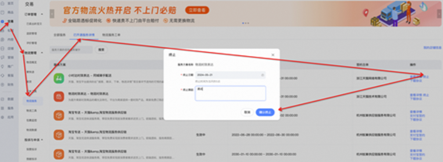The width and height of the screenshot is (443, 162).
Task: Click the red 物流时效表达 service icon
Action: (59, 97)
